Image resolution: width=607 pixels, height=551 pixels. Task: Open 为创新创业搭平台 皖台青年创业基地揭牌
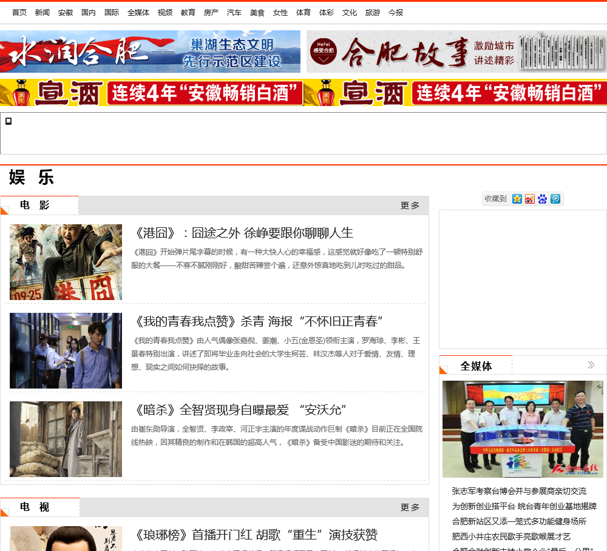(524, 506)
